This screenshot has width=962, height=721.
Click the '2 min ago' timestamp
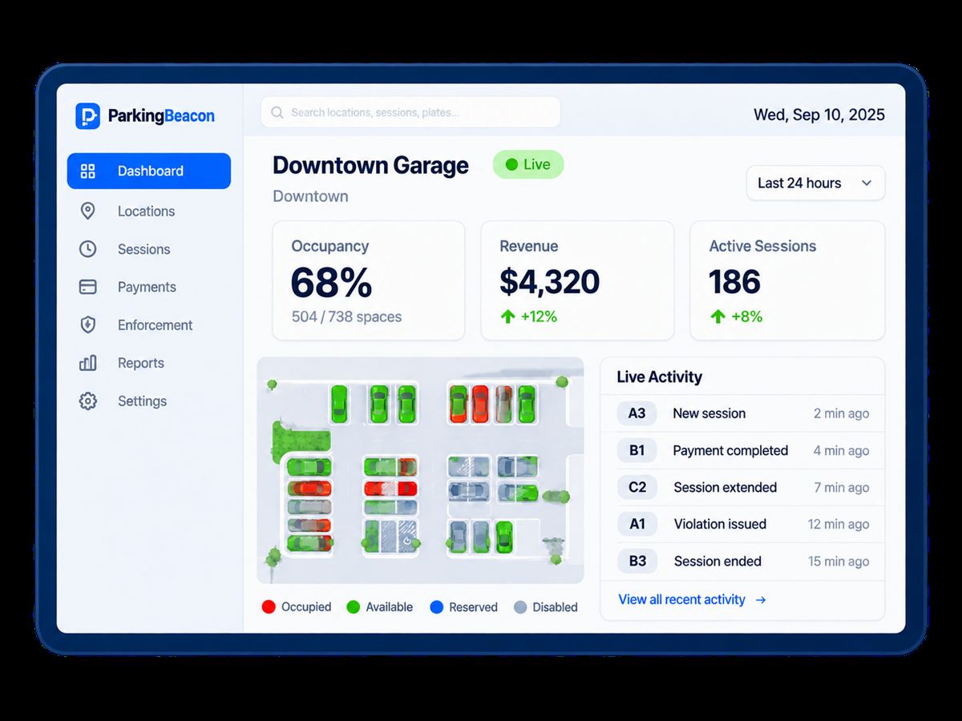click(x=841, y=413)
